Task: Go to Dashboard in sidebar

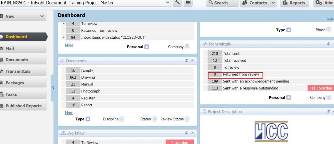Action: click(x=23, y=37)
